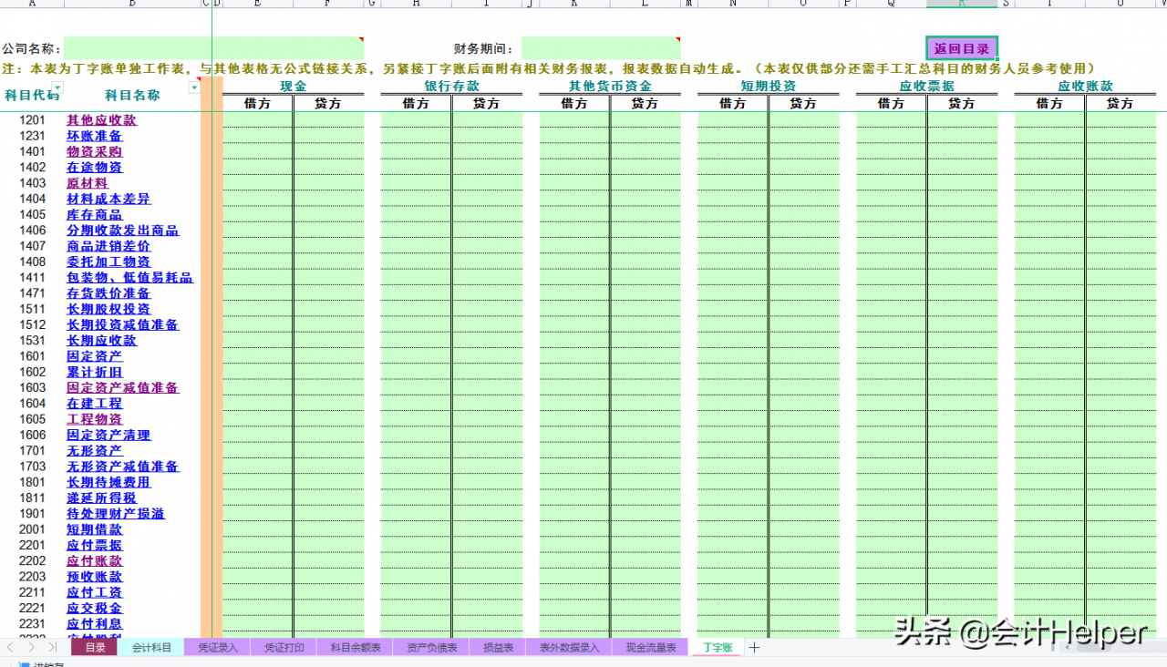The height and width of the screenshot is (667, 1167).
Task: Open the 委托加工物资 link
Action: pyautogui.click(x=108, y=262)
